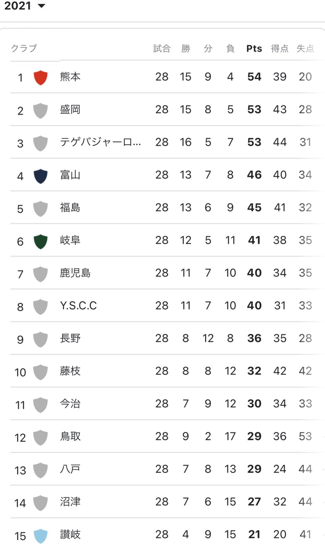
Task: Click the 得点 column header
Action: (279, 49)
